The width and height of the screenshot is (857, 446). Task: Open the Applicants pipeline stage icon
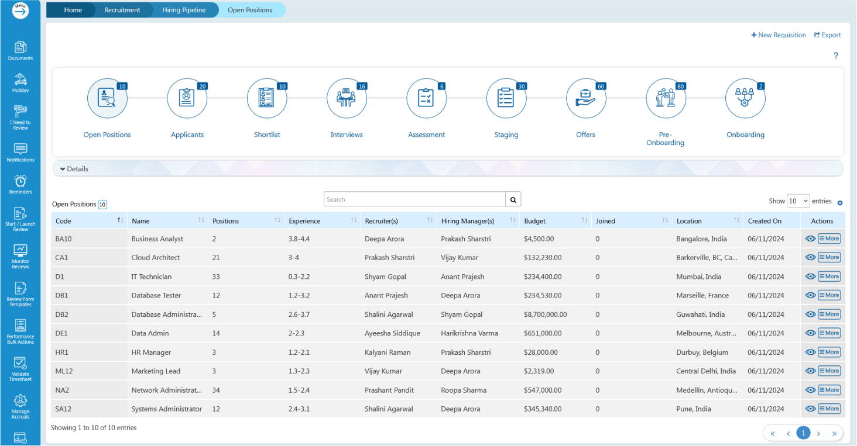pyautogui.click(x=187, y=98)
